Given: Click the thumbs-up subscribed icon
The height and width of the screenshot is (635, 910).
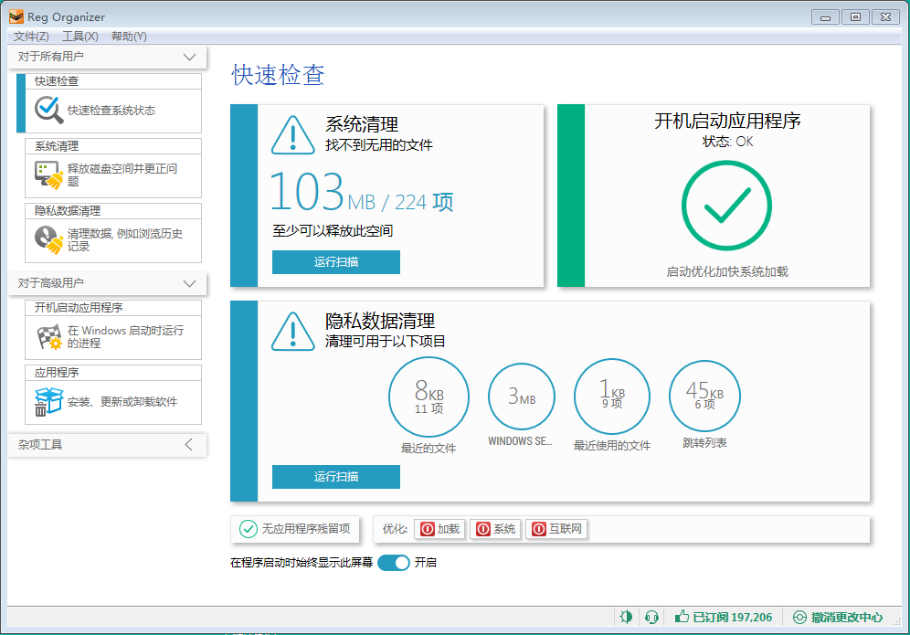Looking at the screenshot, I should pyautogui.click(x=682, y=617).
